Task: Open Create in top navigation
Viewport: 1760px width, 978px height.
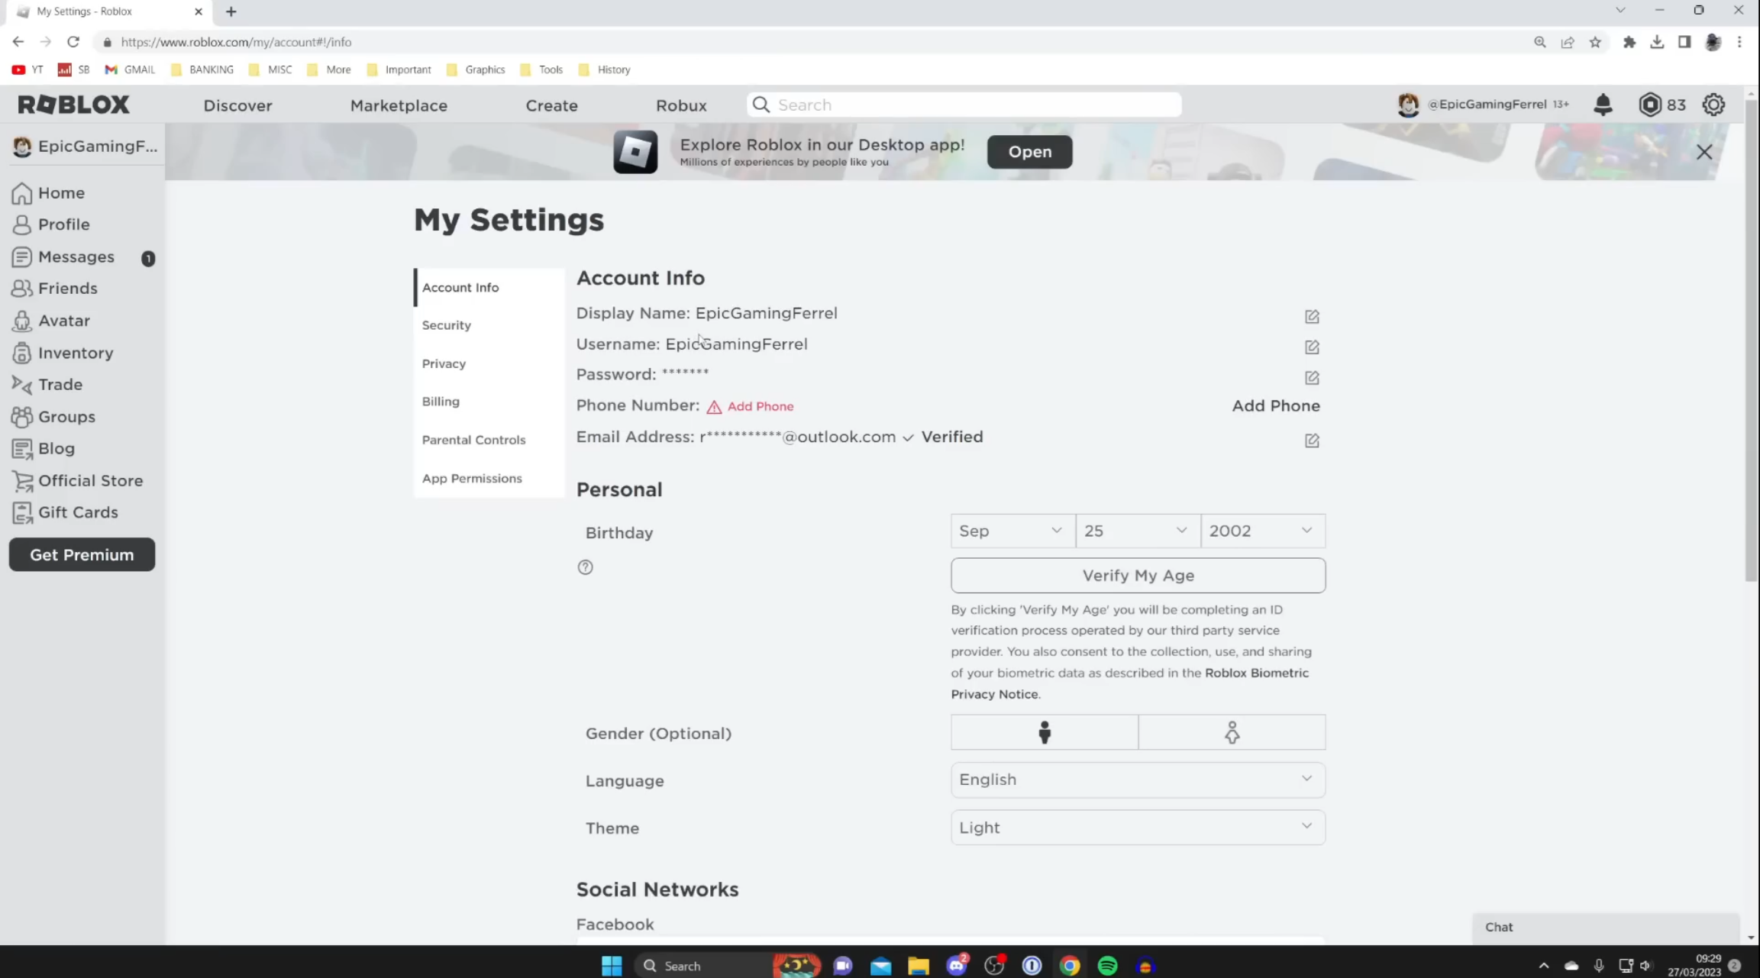Action: pyautogui.click(x=551, y=105)
